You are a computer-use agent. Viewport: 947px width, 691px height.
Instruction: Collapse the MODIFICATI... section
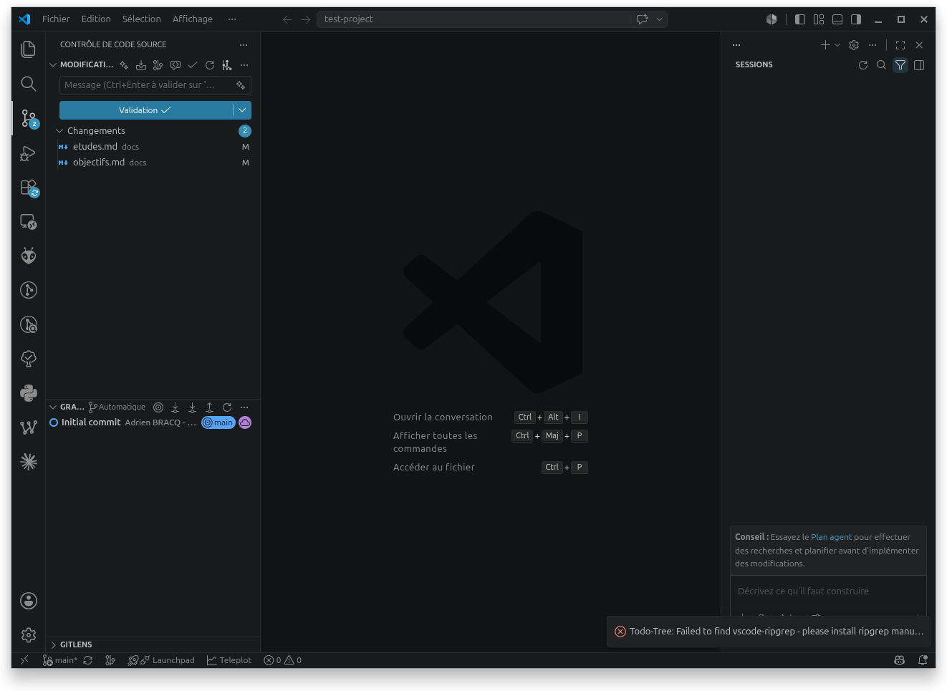click(x=53, y=65)
